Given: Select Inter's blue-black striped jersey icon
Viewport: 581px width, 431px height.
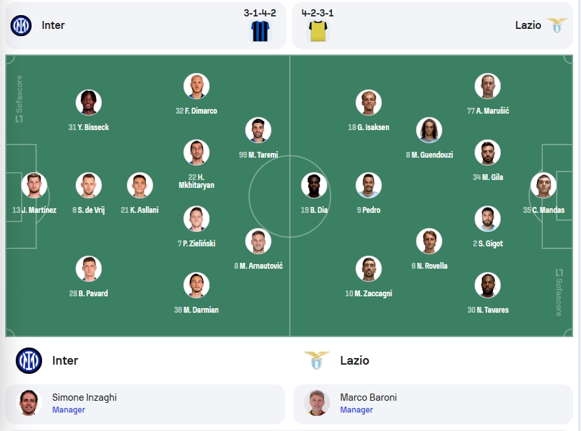Looking at the screenshot, I should pyautogui.click(x=260, y=31).
